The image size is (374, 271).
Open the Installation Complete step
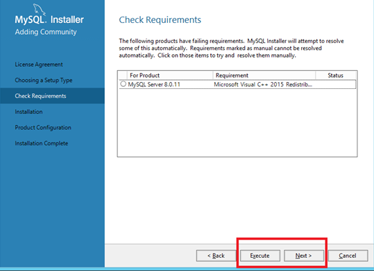click(x=41, y=143)
